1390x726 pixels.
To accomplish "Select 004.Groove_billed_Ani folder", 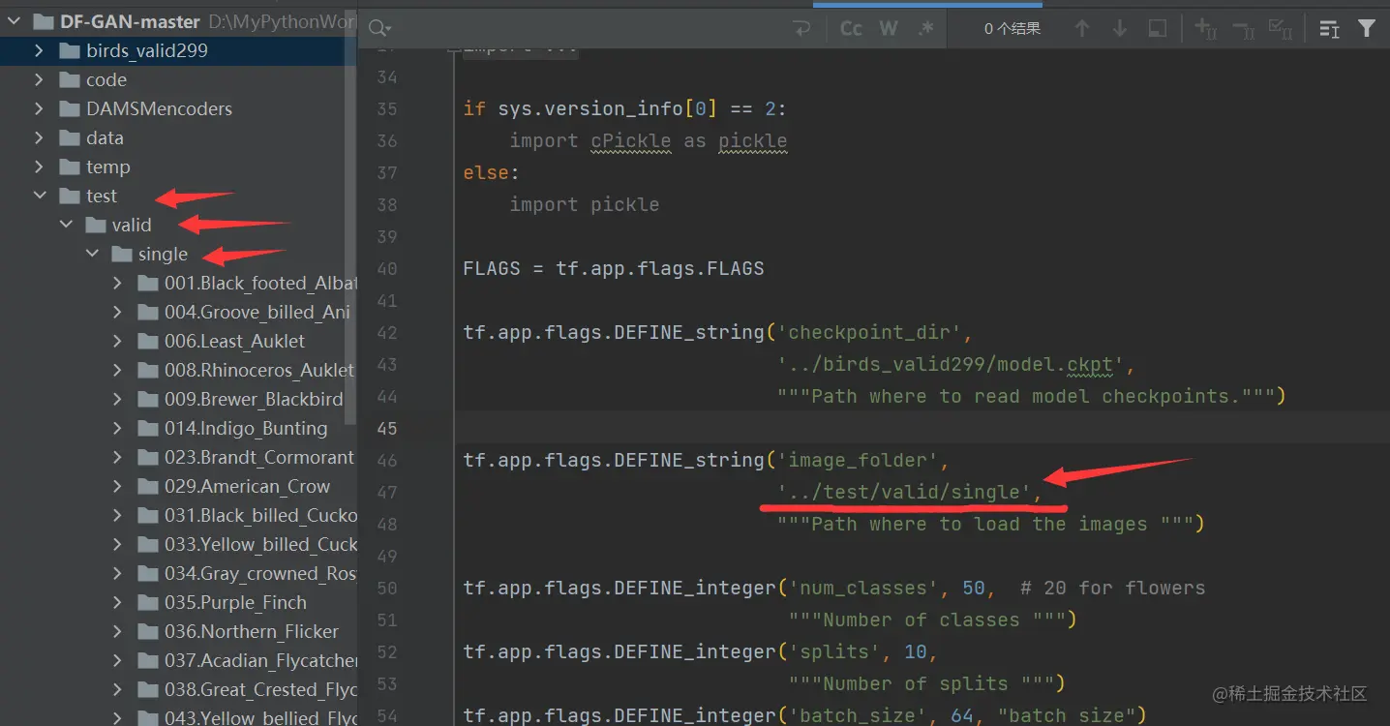I will click(257, 312).
